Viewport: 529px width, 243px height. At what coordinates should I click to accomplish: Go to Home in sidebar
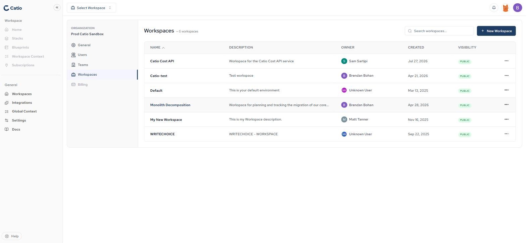17,30
